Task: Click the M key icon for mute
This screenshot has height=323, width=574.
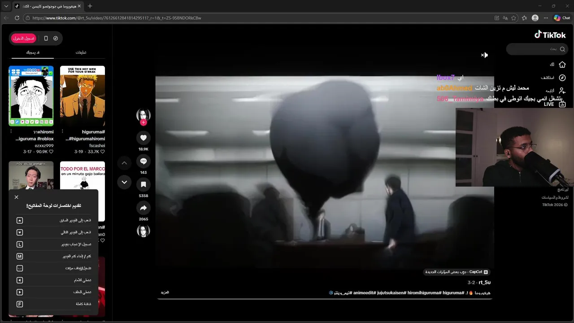Action: [x=20, y=256]
